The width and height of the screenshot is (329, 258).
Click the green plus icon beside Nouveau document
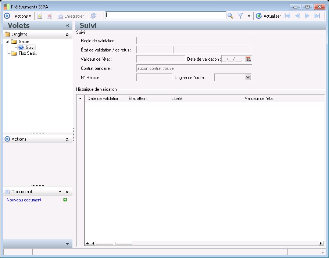tap(65, 200)
